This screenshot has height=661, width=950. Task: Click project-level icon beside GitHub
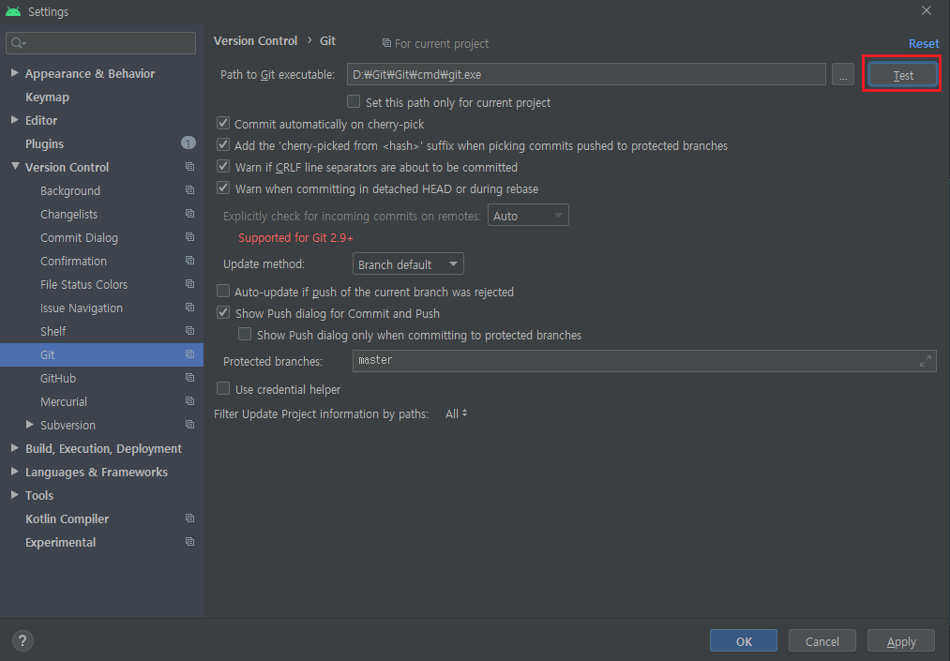[x=189, y=378]
